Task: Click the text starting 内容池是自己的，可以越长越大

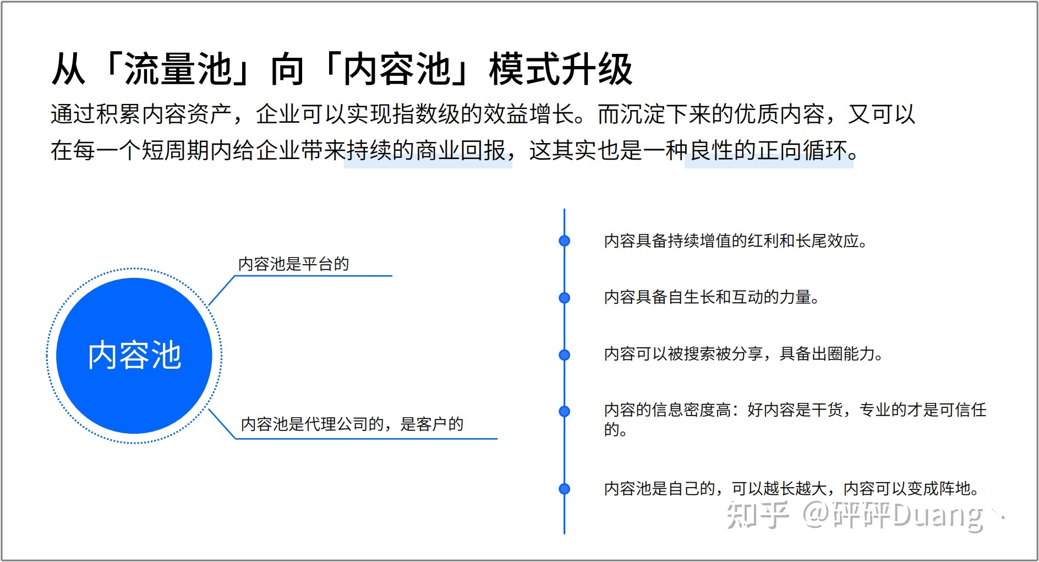Action: tap(791, 488)
